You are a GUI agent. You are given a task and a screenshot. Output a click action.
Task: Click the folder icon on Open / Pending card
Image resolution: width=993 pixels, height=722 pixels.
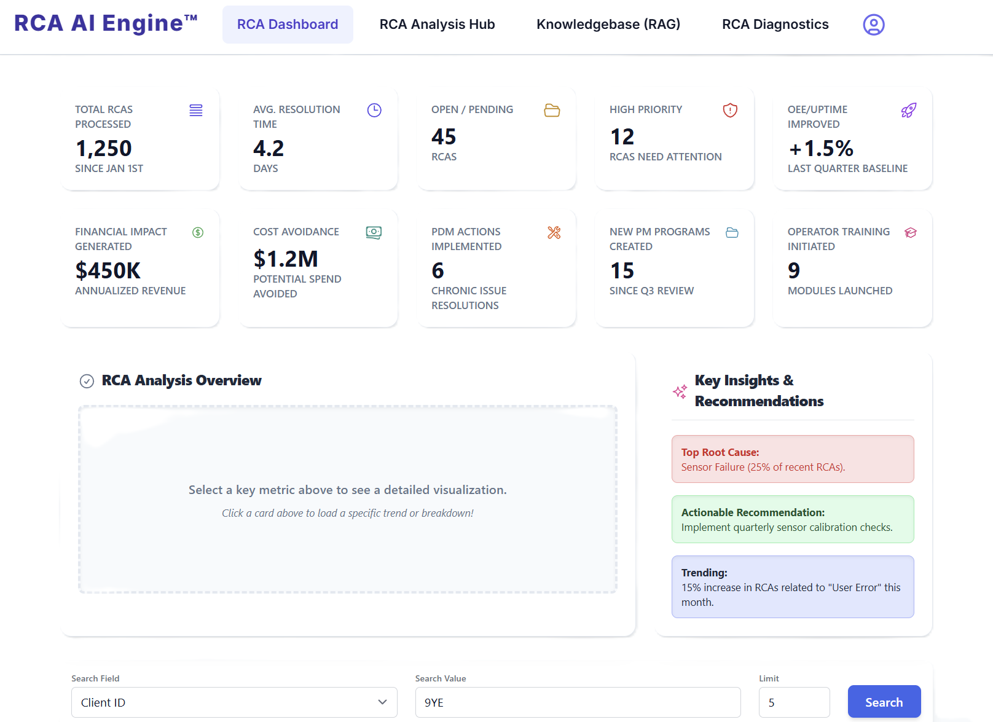click(552, 111)
